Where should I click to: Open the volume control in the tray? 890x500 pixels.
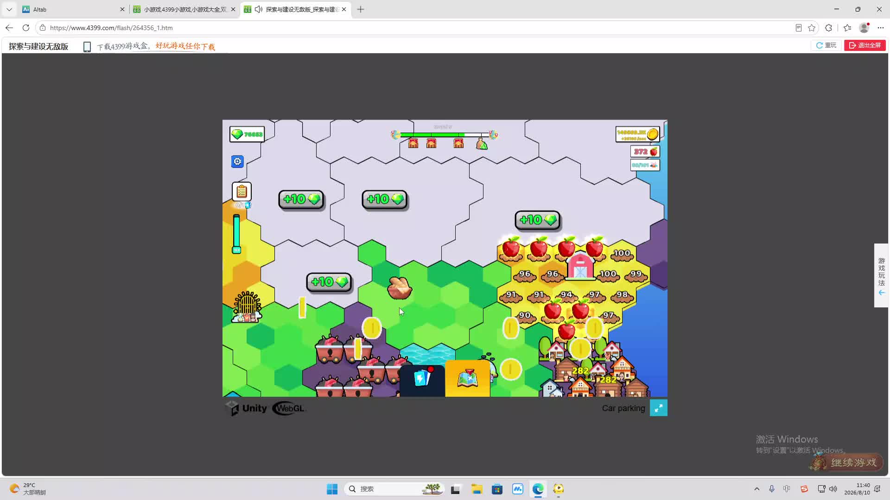point(833,489)
